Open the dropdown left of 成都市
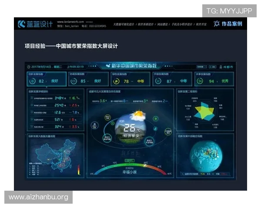Screen dimensions: 261x208 point(201,67)
